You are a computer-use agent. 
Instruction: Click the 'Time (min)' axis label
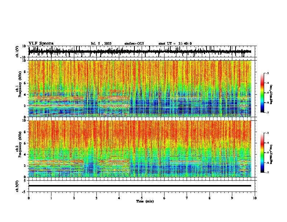pos(145,201)
